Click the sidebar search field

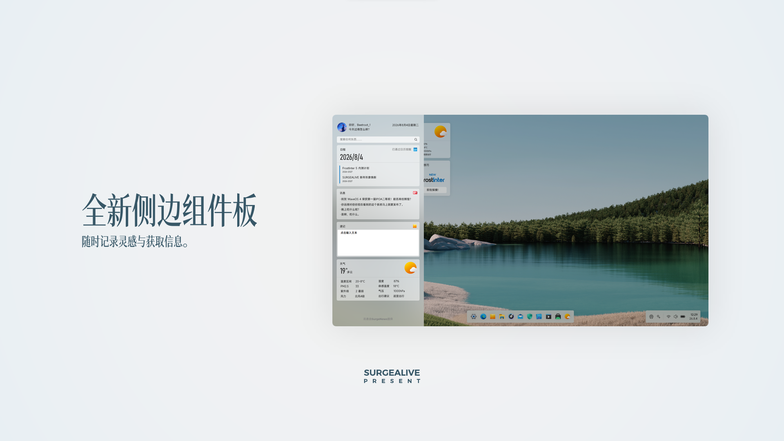click(378, 139)
